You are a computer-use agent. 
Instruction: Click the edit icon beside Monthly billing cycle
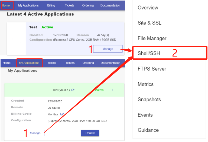coord(62,114)
